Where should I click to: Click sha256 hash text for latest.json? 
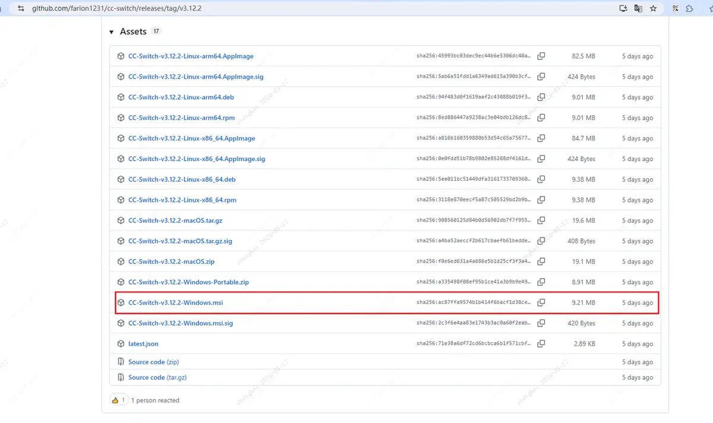pyautogui.click(x=474, y=344)
